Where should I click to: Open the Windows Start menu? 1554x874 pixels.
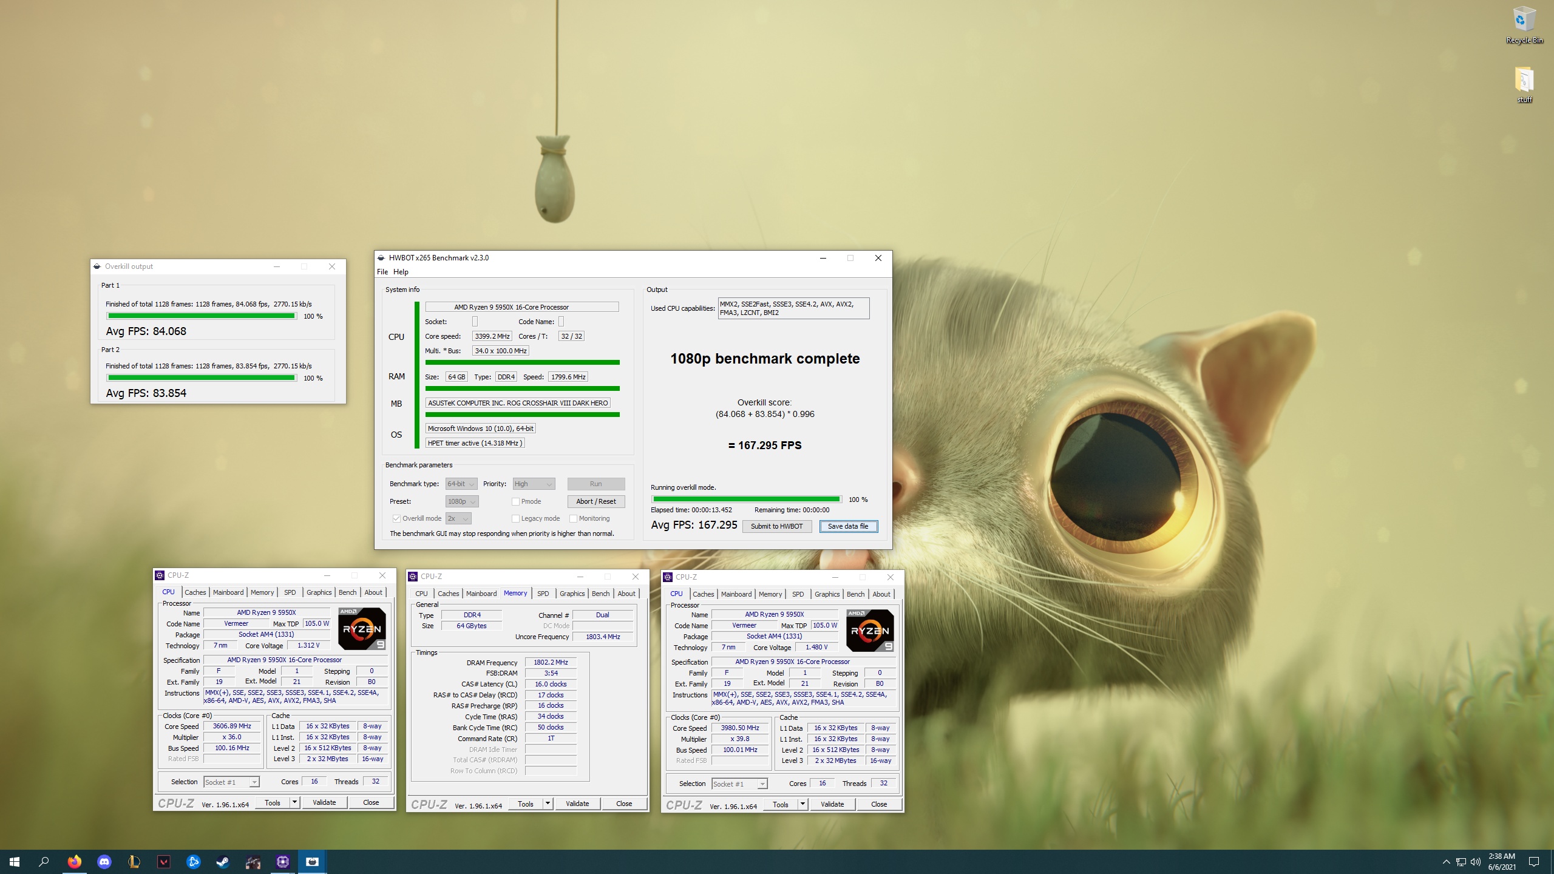coord(15,861)
